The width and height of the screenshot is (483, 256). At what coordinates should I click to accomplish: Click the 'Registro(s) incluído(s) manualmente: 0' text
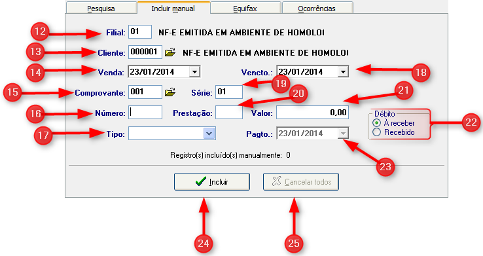click(230, 155)
